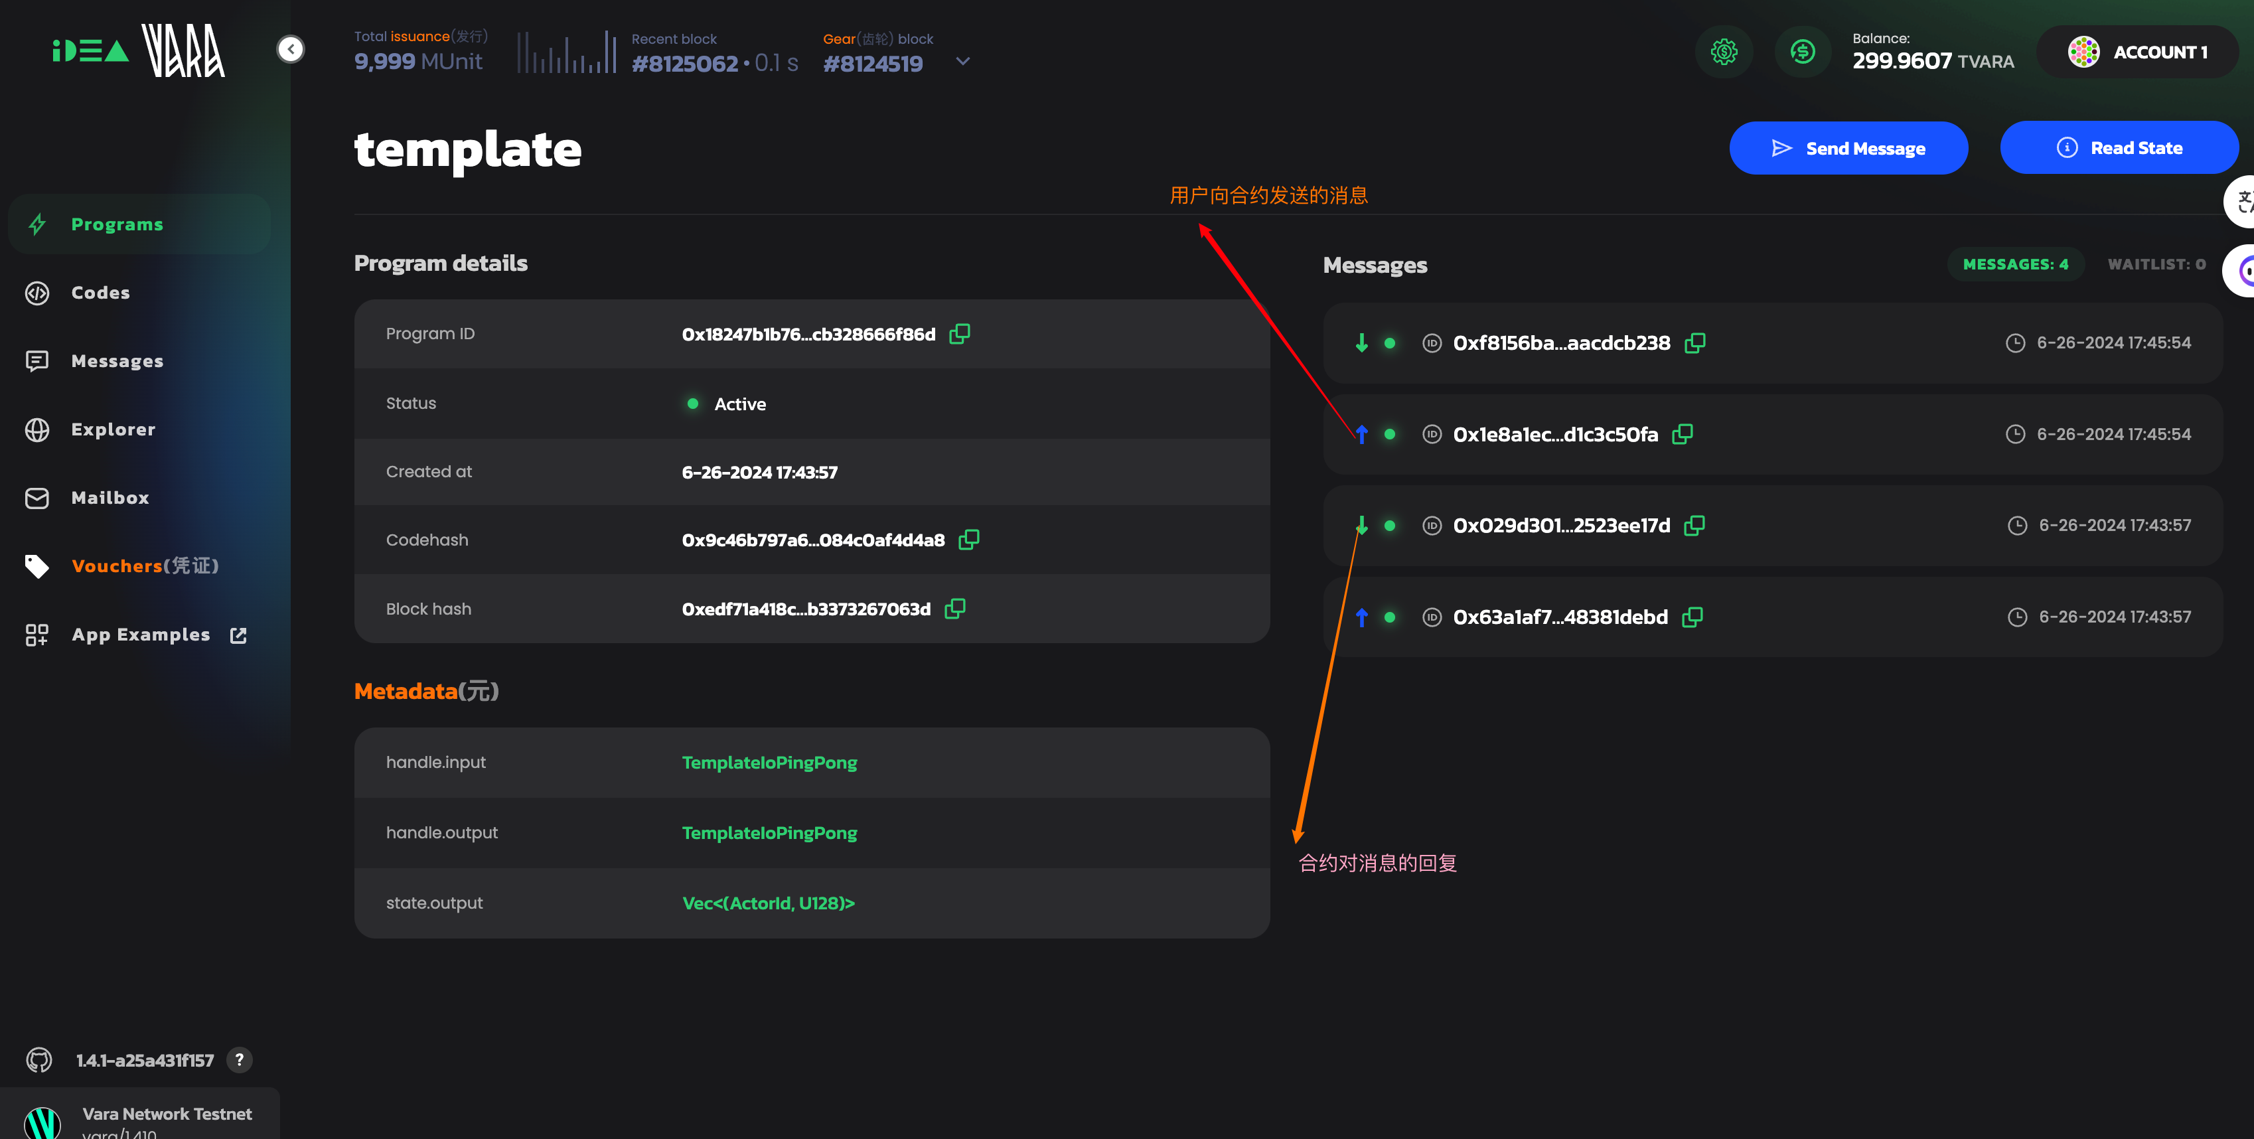Click the help question mark icon
The image size is (2254, 1139).
[239, 1059]
